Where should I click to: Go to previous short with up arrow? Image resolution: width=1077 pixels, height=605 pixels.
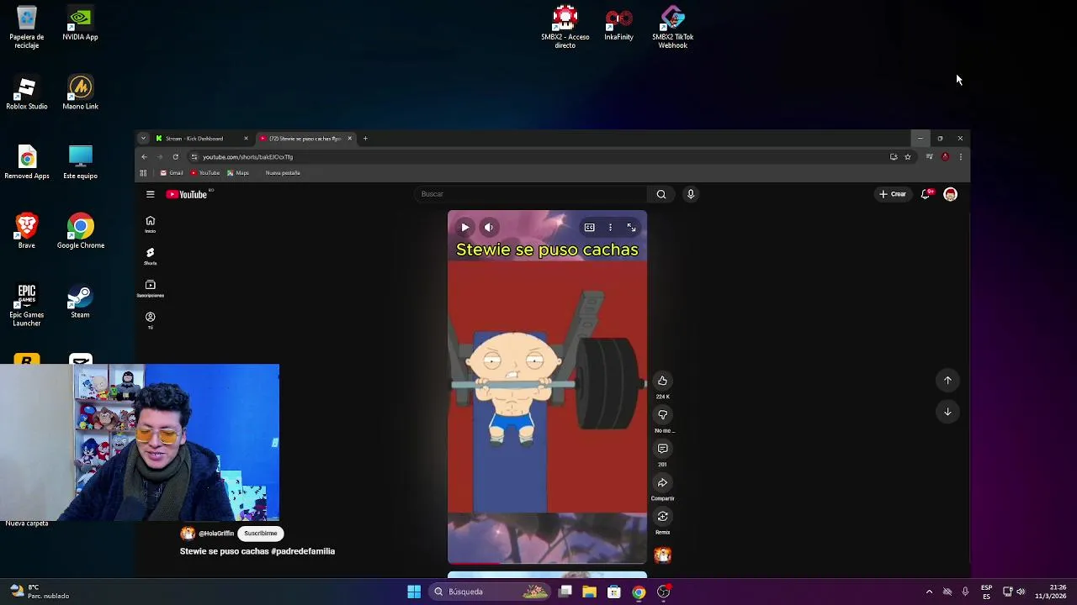(x=947, y=381)
